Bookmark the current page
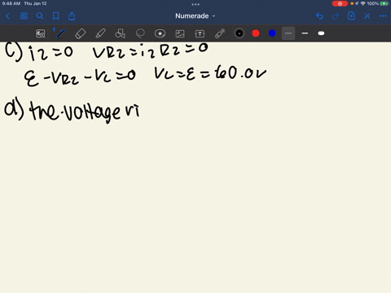 click(55, 16)
